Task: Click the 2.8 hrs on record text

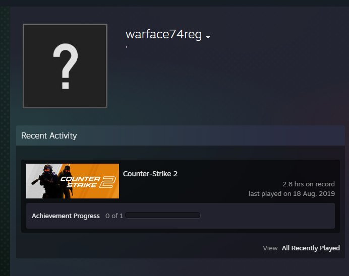Action: point(309,184)
